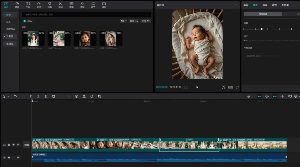Open 我的预设 my presets

pyautogui.click(x=11, y=29)
